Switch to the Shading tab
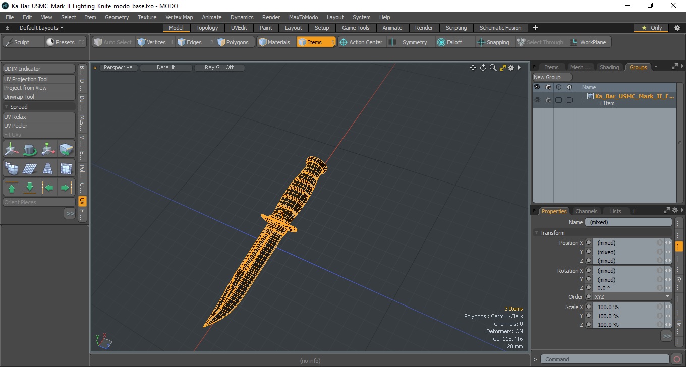Viewport: 686px width, 367px height. (609, 67)
